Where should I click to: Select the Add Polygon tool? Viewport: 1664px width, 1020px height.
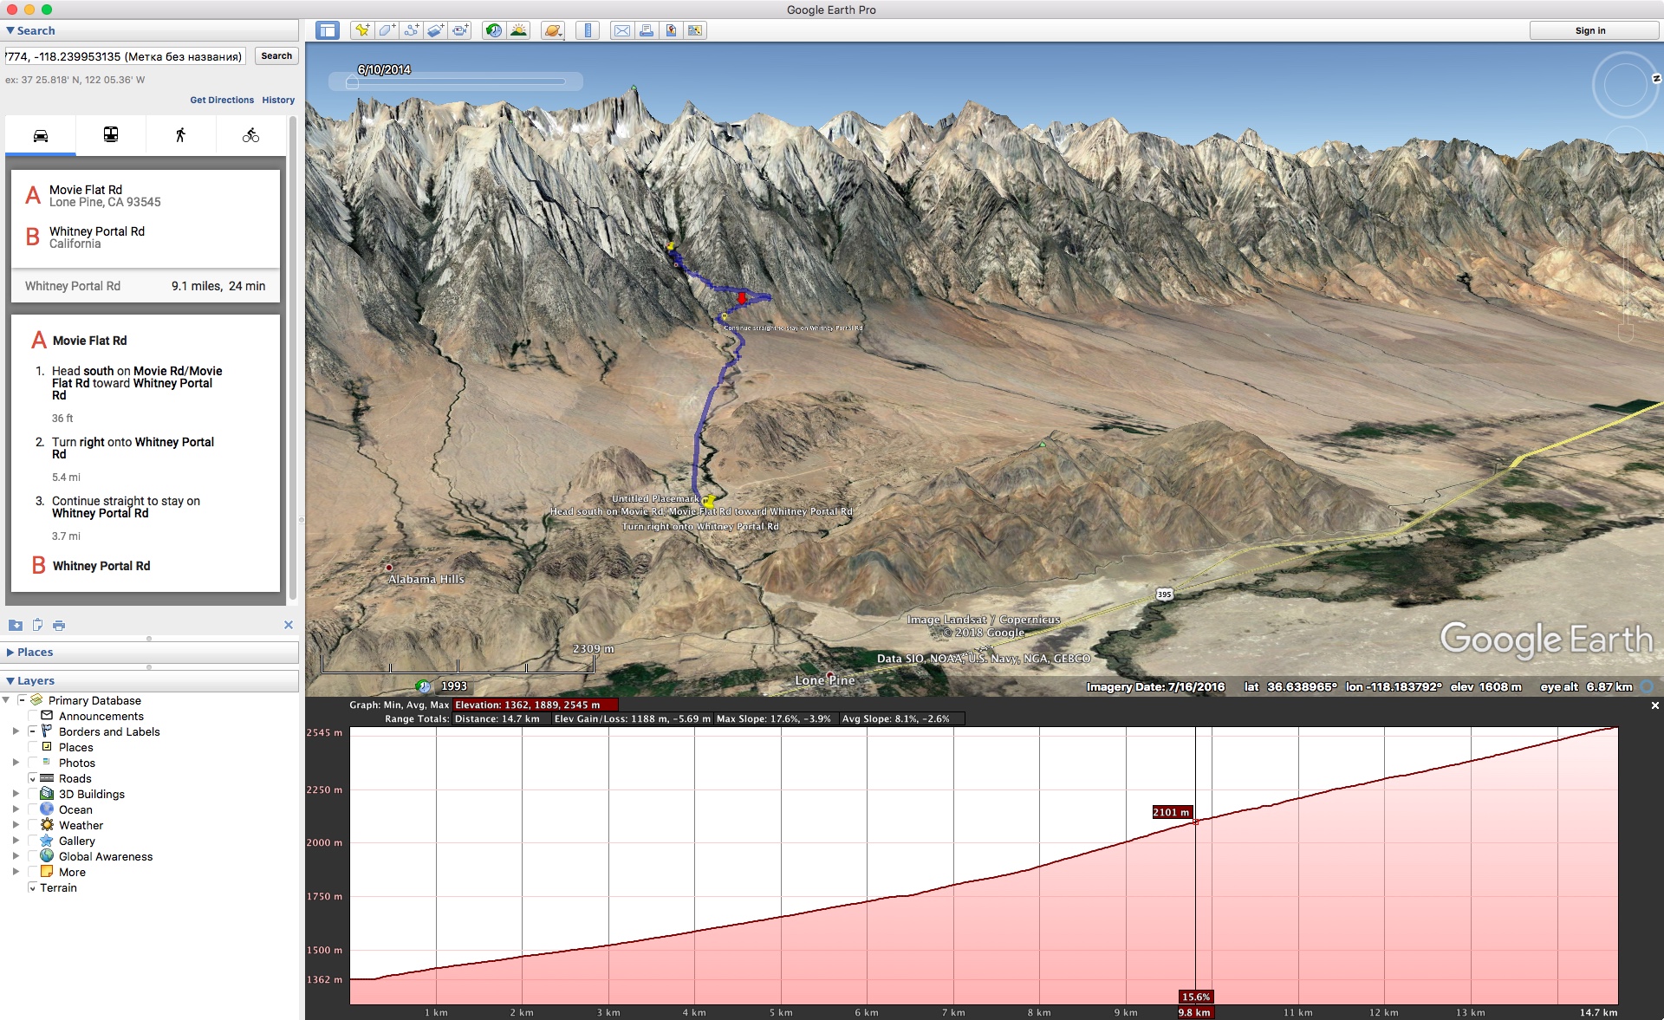coord(387,30)
